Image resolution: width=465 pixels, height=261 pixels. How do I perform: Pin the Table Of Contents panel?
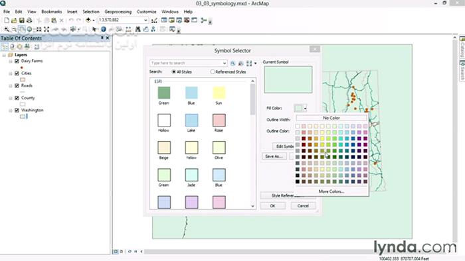pyautogui.click(x=102, y=38)
